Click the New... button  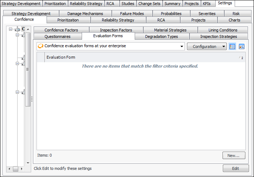[234, 155]
